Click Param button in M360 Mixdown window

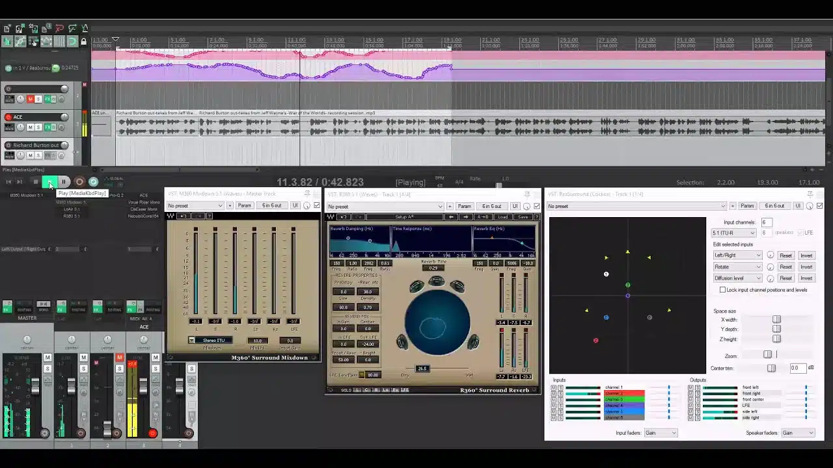click(244, 205)
